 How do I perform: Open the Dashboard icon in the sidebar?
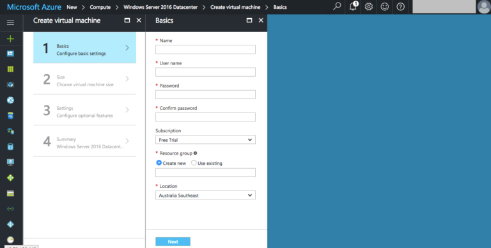10,54
